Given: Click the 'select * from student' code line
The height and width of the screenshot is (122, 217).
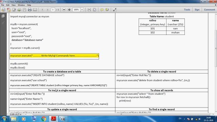Looking at the screenshot, I should pyautogui.click(x=141, y=94).
